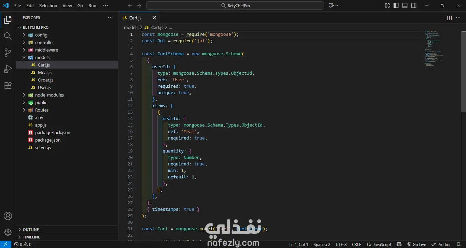Image resolution: width=466 pixels, height=248 pixels.
Task: Open the Run menu
Action: [92, 5]
